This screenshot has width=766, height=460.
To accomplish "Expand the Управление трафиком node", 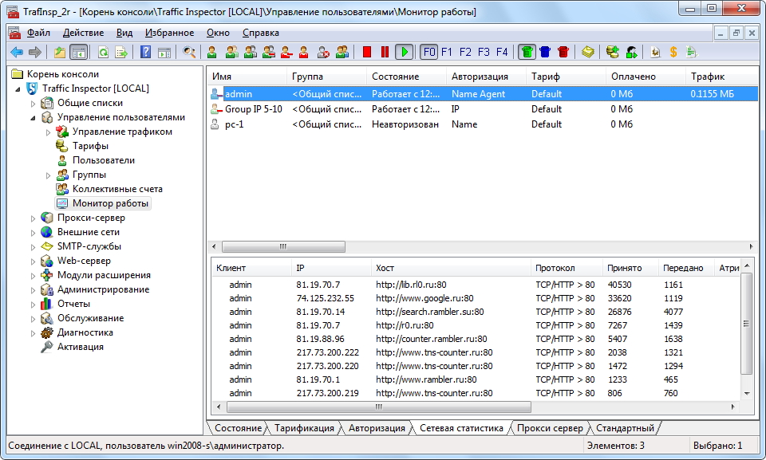I will click(49, 132).
